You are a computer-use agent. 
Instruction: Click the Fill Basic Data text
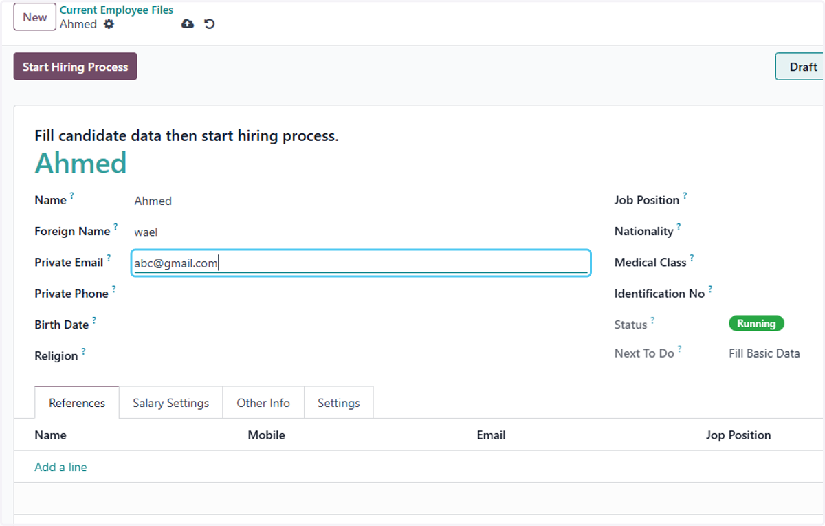[x=764, y=353]
